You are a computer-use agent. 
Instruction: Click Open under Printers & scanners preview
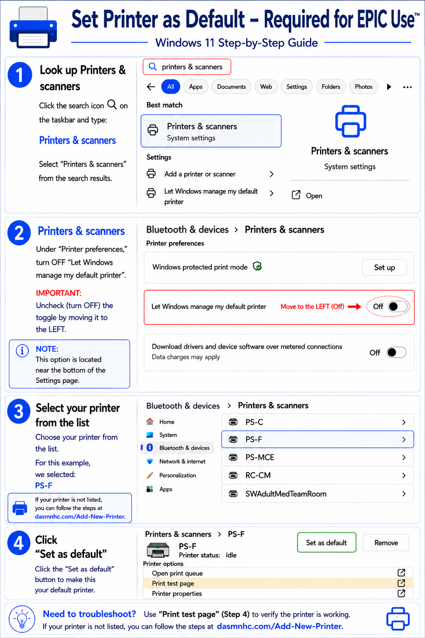314,196
